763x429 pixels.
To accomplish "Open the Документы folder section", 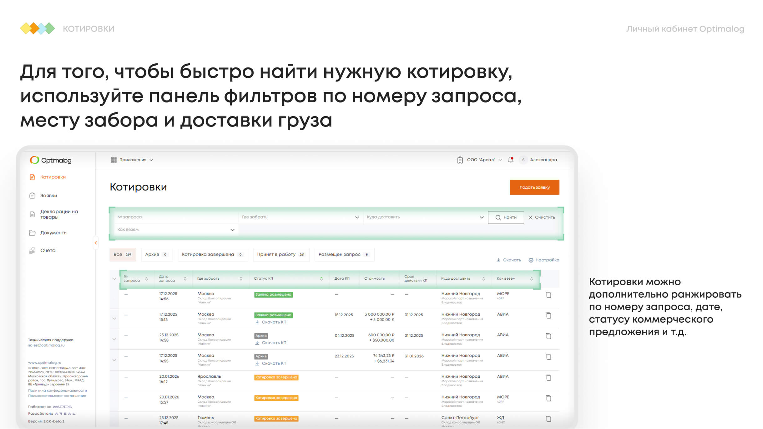I will tap(53, 233).
